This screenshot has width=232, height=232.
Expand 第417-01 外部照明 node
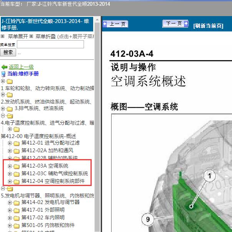click(10, 210)
